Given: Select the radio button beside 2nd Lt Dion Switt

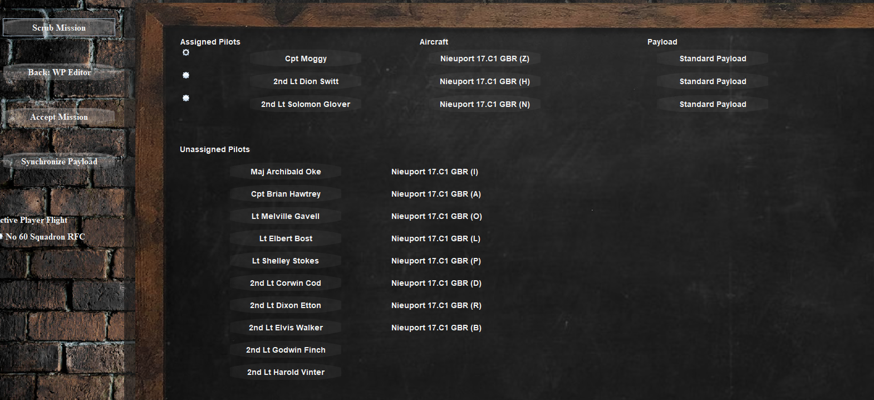Looking at the screenshot, I should coord(186,75).
